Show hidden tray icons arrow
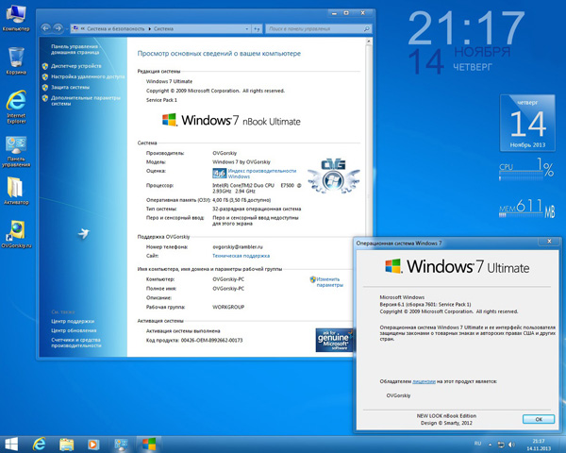This screenshot has height=453, width=566. click(x=490, y=445)
